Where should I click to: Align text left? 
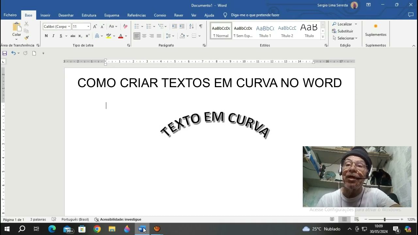click(137, 36)
